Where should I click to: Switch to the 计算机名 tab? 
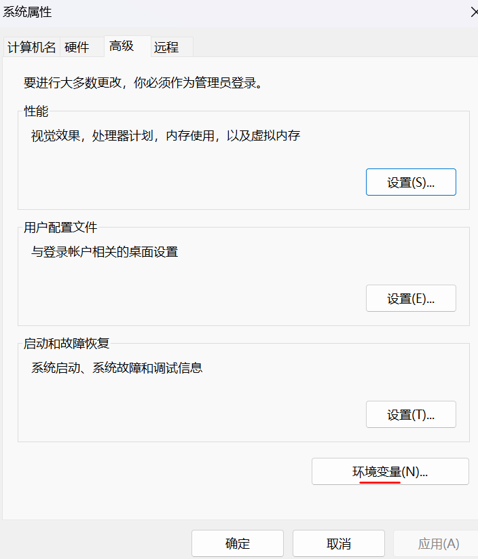pyautogui.click(x=31, y=47)
